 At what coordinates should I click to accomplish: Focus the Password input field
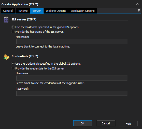(x=72, y=93)
